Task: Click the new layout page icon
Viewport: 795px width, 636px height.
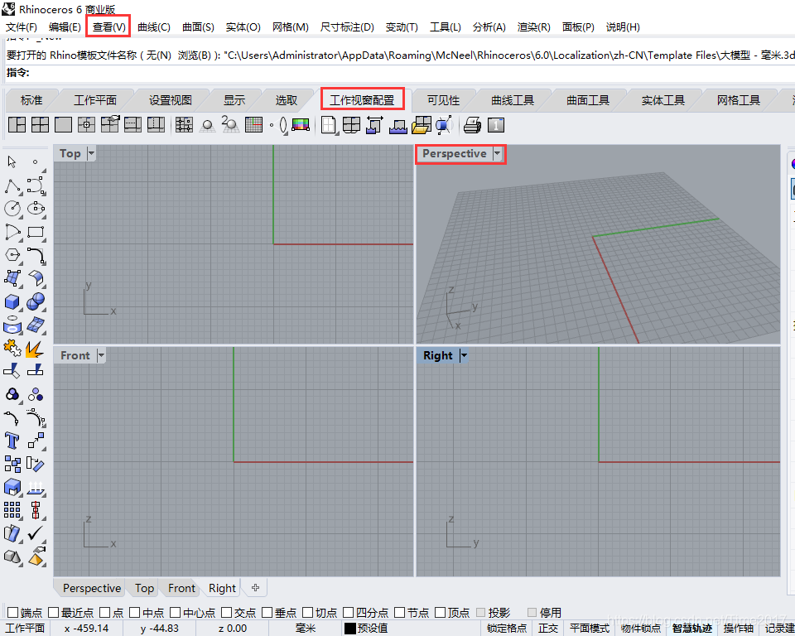Action: (x=329, y=125)
